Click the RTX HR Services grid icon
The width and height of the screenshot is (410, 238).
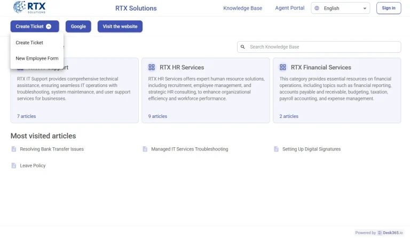pos(152,67)
